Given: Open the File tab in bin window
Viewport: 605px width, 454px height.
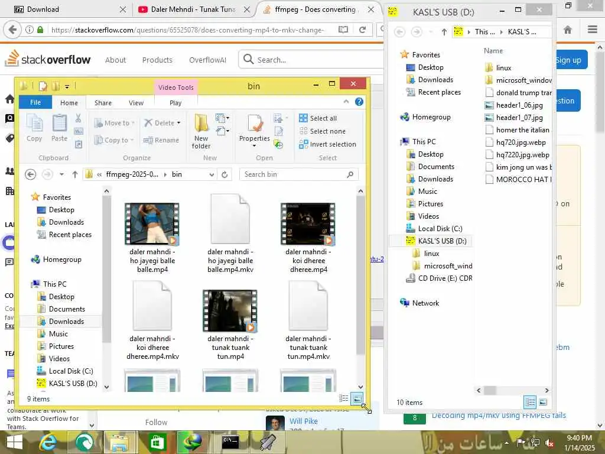Looking at the screenshot, I should point(35,102).
